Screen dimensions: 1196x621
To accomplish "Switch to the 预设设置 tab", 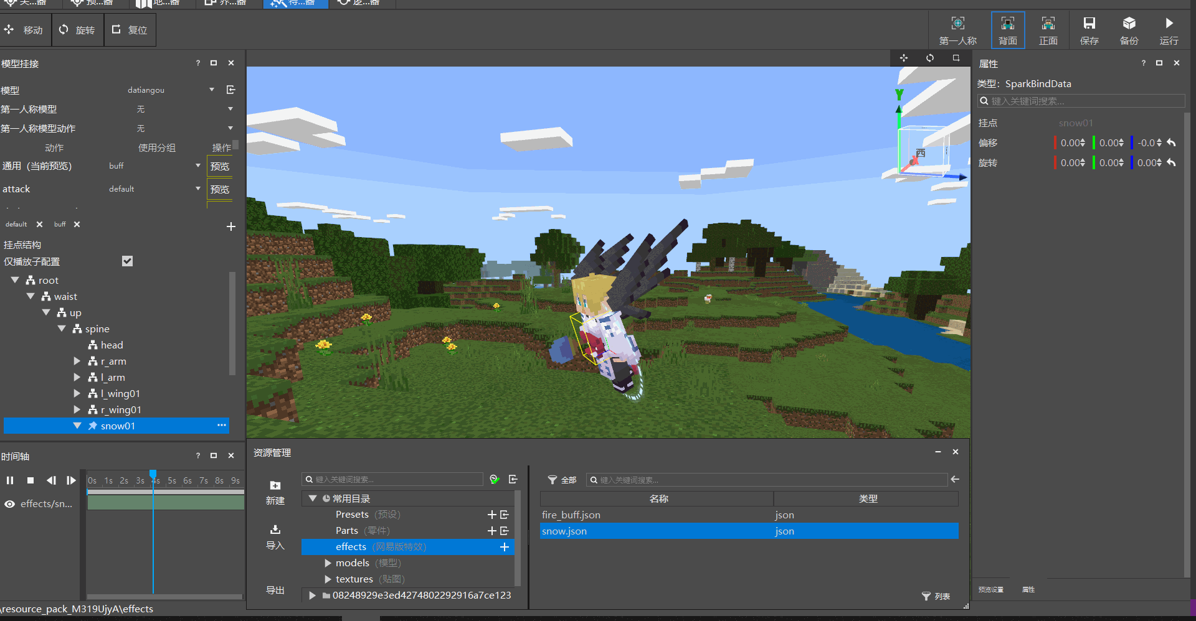I will pos(991,589).
